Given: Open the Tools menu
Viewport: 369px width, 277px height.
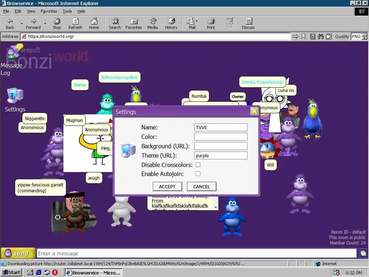Looking at the screenshot, I should coord(67,11).
